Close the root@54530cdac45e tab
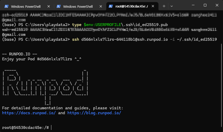 point(153,6)
